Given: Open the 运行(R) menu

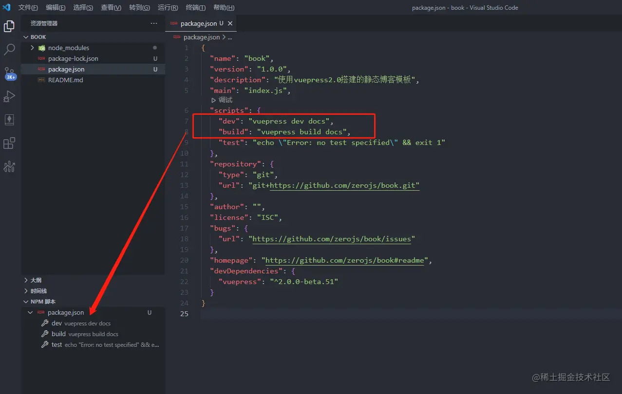Looking at the screenshot, I should [x=168, y=8].
